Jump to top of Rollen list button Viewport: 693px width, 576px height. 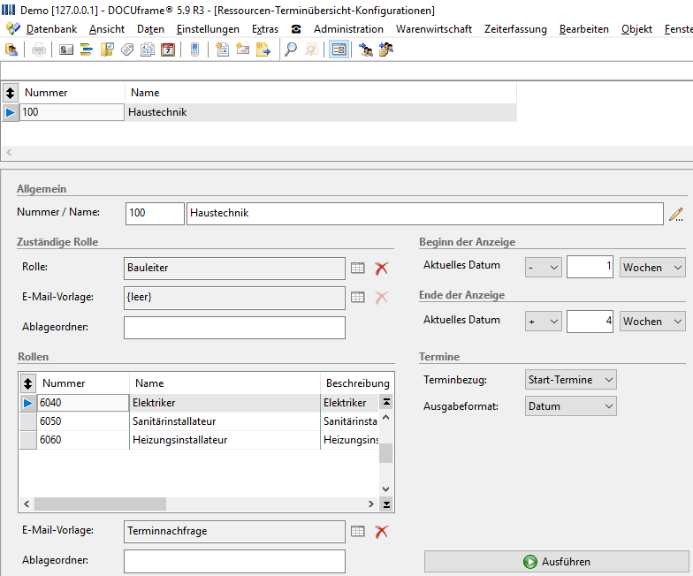[x=386, y=402]
